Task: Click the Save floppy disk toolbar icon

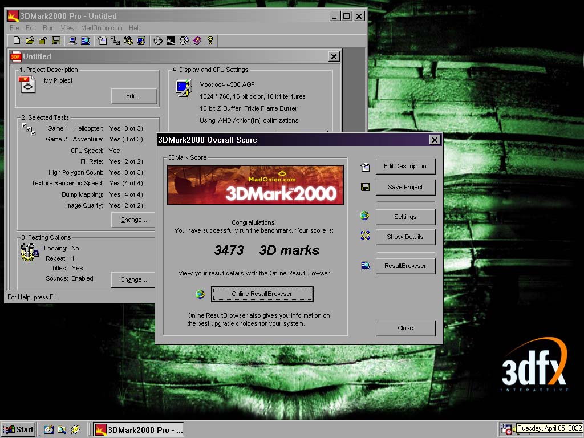Action: point(56,40)
